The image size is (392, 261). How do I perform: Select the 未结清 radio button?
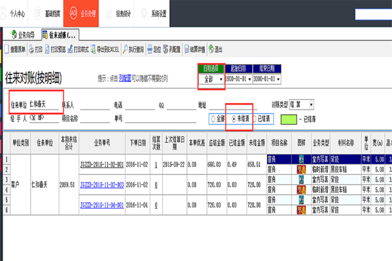[235, 119]
